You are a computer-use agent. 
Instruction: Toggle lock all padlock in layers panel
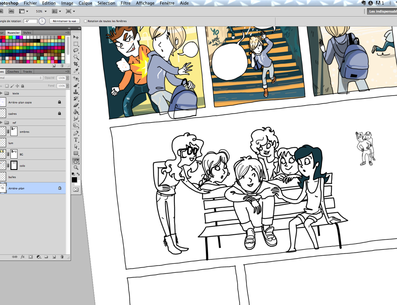pyautogui.click(x=23, y=86)
